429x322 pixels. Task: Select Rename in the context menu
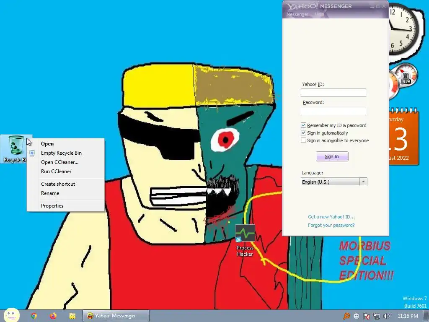(66, 193)
